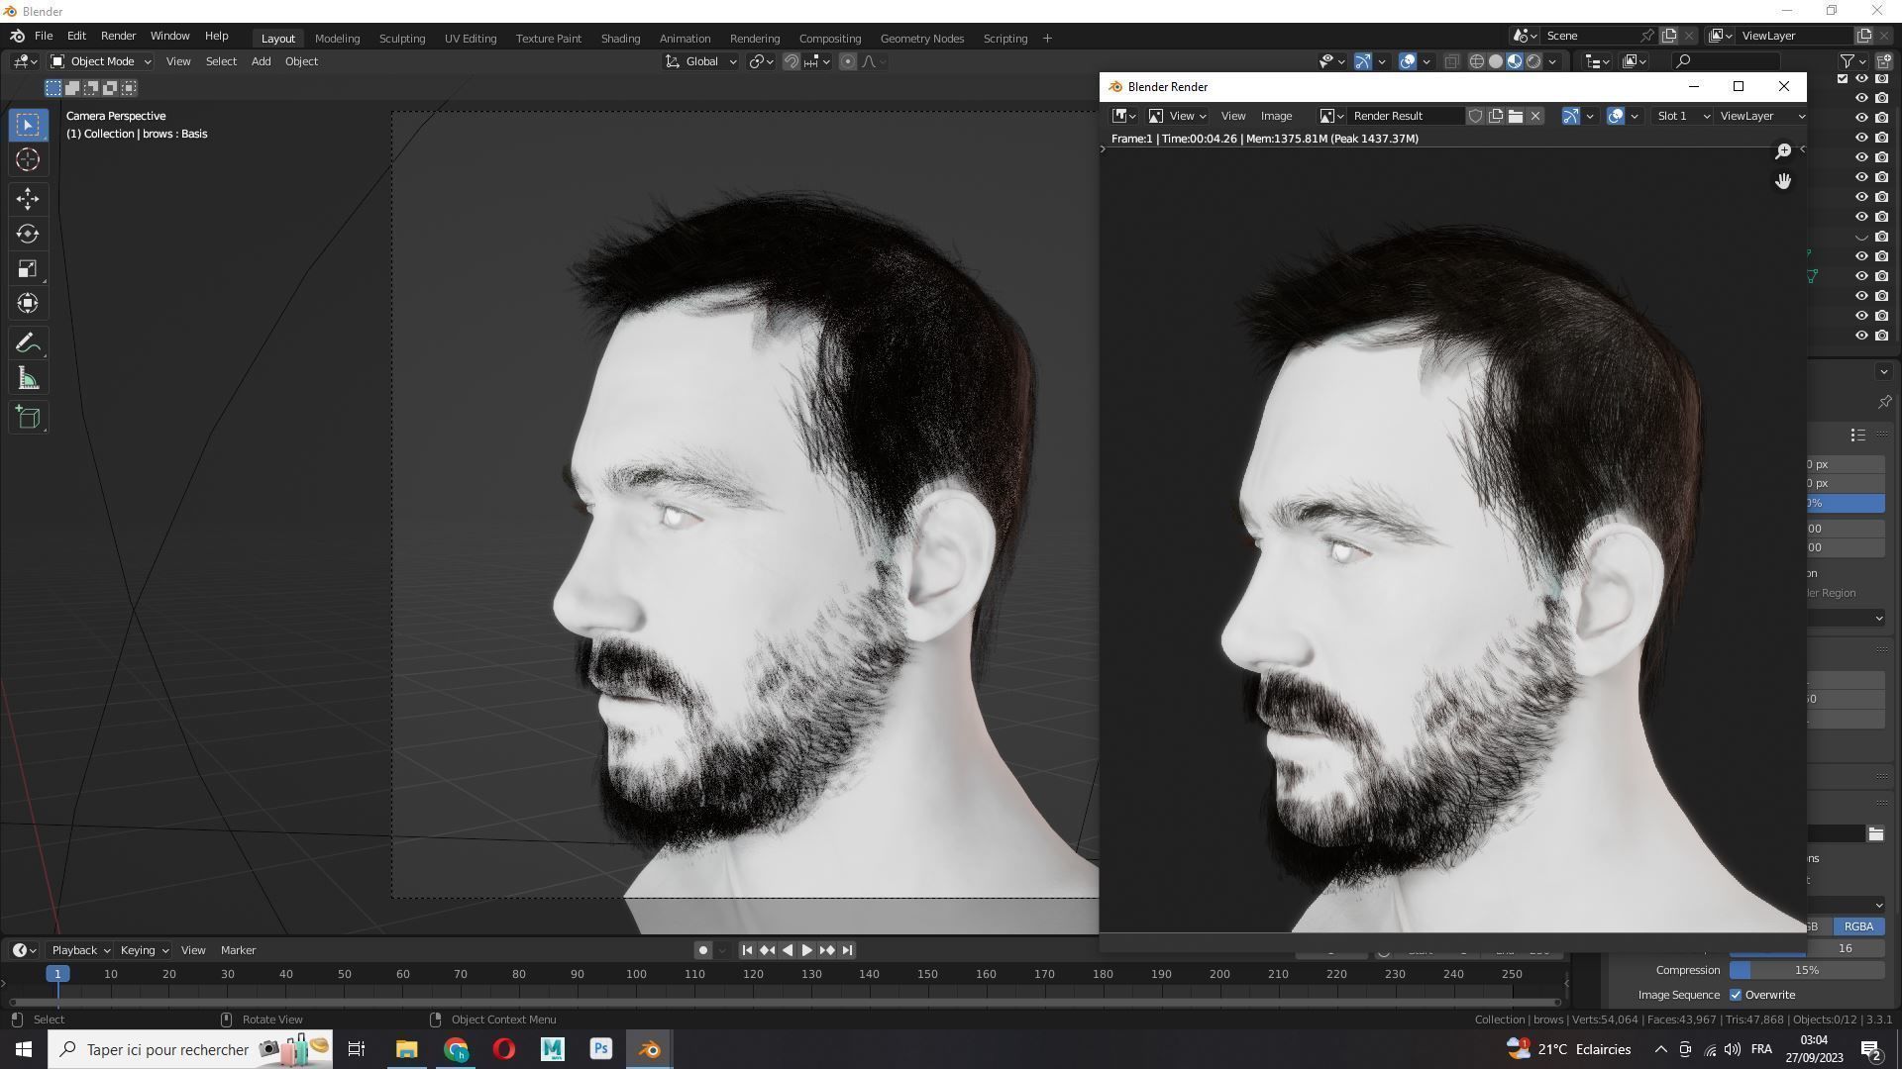1902x1069 pixels.
Task: Click the Select menu in viewport
Action: [x=221, y=61]
